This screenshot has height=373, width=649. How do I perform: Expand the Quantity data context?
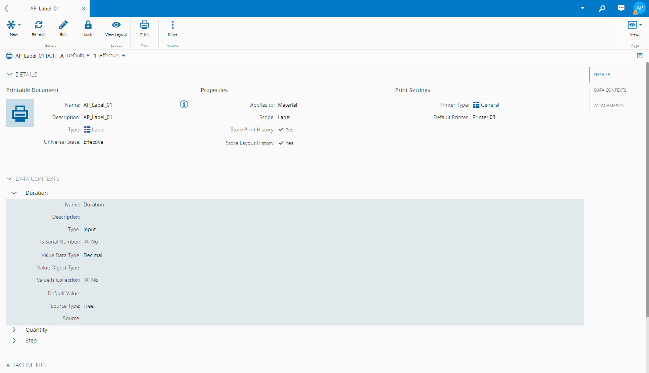14,330
